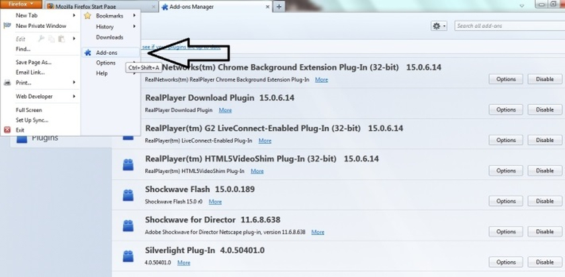The image size is (565, 277).
Task: Click the RealPlayer HTML5VideoShim plugin brick icon
Action: 128,165
